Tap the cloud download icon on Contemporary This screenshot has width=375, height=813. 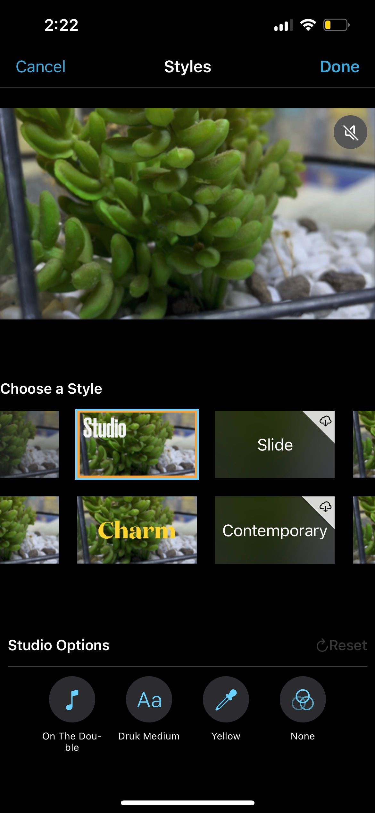325,507
